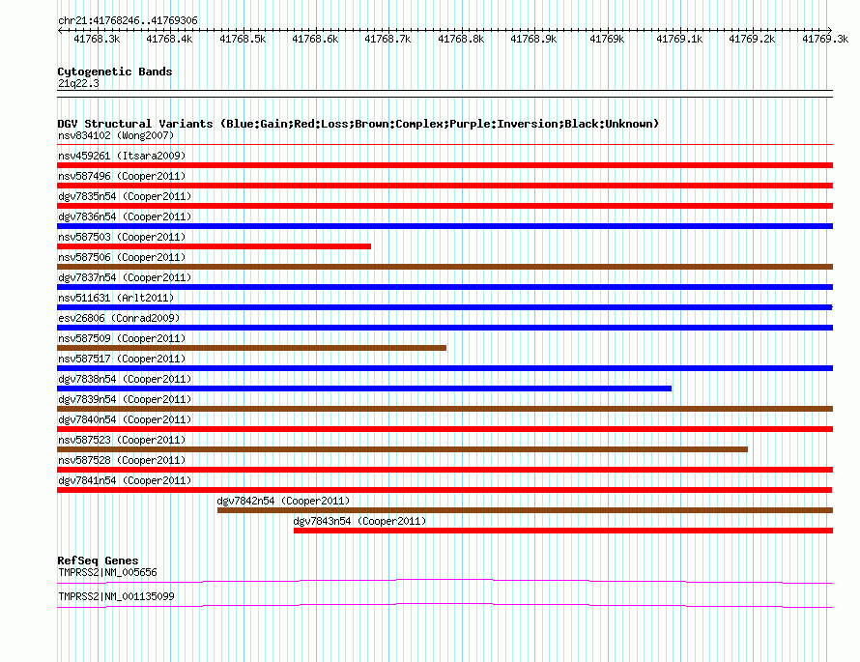The height and width of the screenshot is (662, 860).
Task: Click the red bar for dgv7835n54
Action: pos(444,206)
